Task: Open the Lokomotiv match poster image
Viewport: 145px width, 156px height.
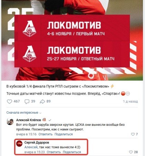Action: 72,40
